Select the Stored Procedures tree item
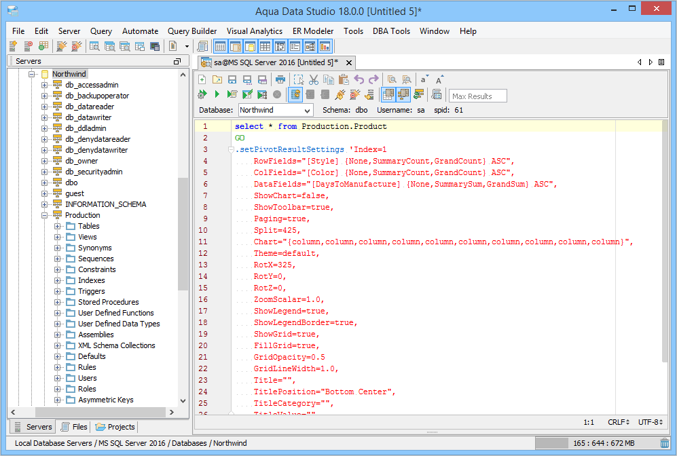The height and width of the screenshot is (456, 677). click(x=108, y=302)
